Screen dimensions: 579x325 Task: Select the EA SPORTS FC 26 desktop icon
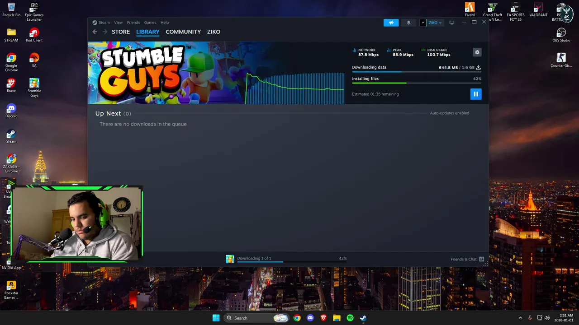pos(515,12)
